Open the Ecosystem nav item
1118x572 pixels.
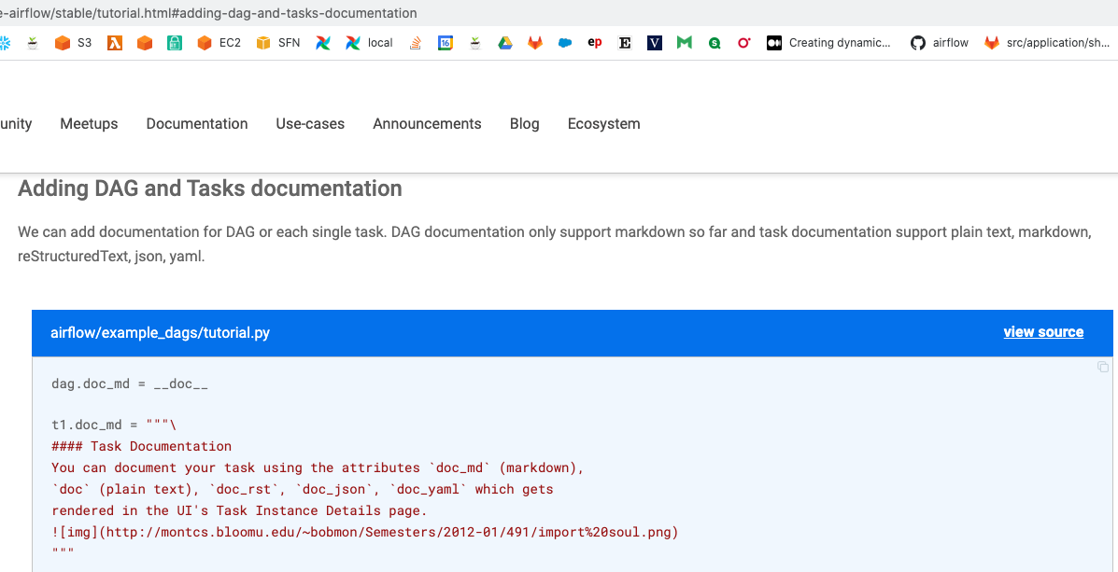(x=604, y=124)
